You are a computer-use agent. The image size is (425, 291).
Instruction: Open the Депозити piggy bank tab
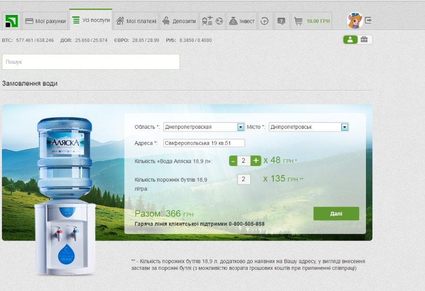(179, 21)
